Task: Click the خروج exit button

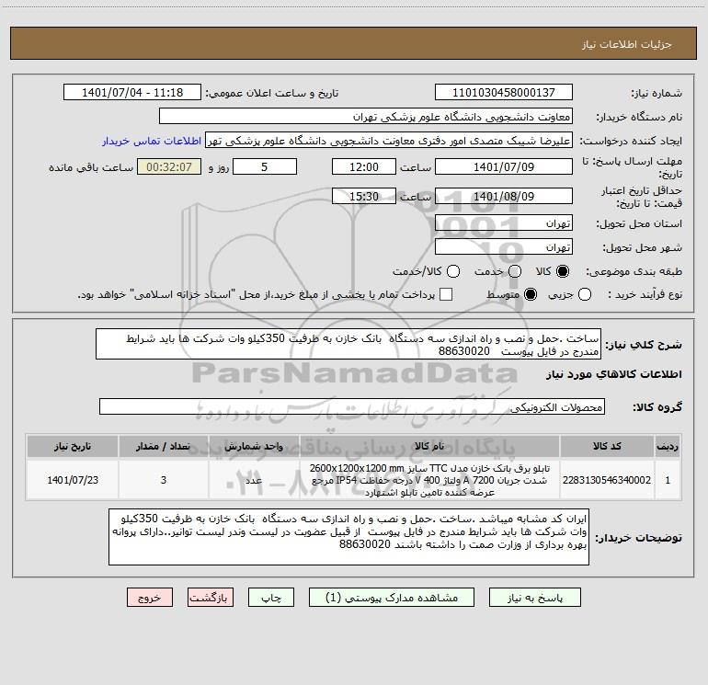Action: tap(150, 598)
